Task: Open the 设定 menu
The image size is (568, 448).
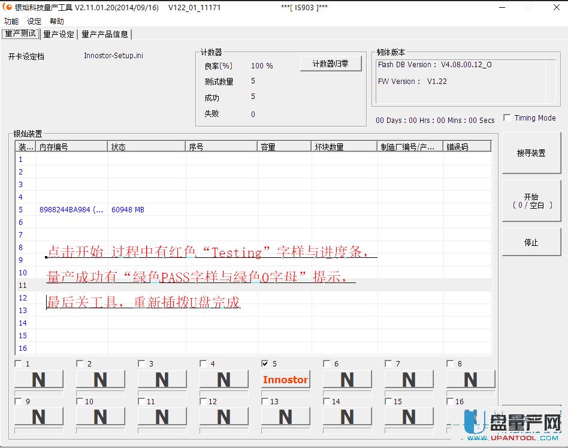Action: pyautogui.click(x=34, y=21)
